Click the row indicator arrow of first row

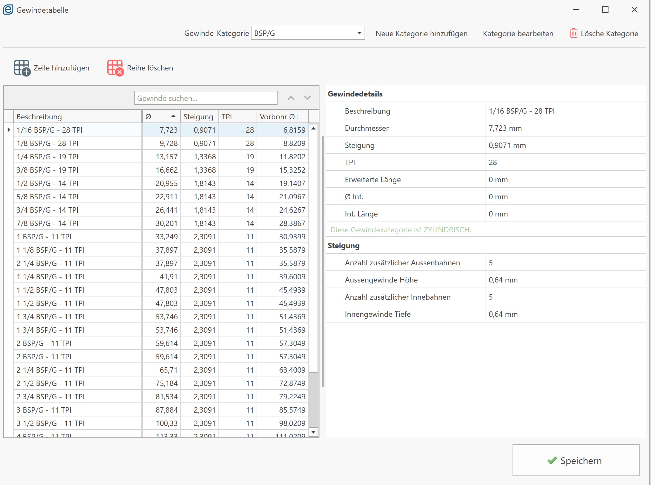coord(9,130)
